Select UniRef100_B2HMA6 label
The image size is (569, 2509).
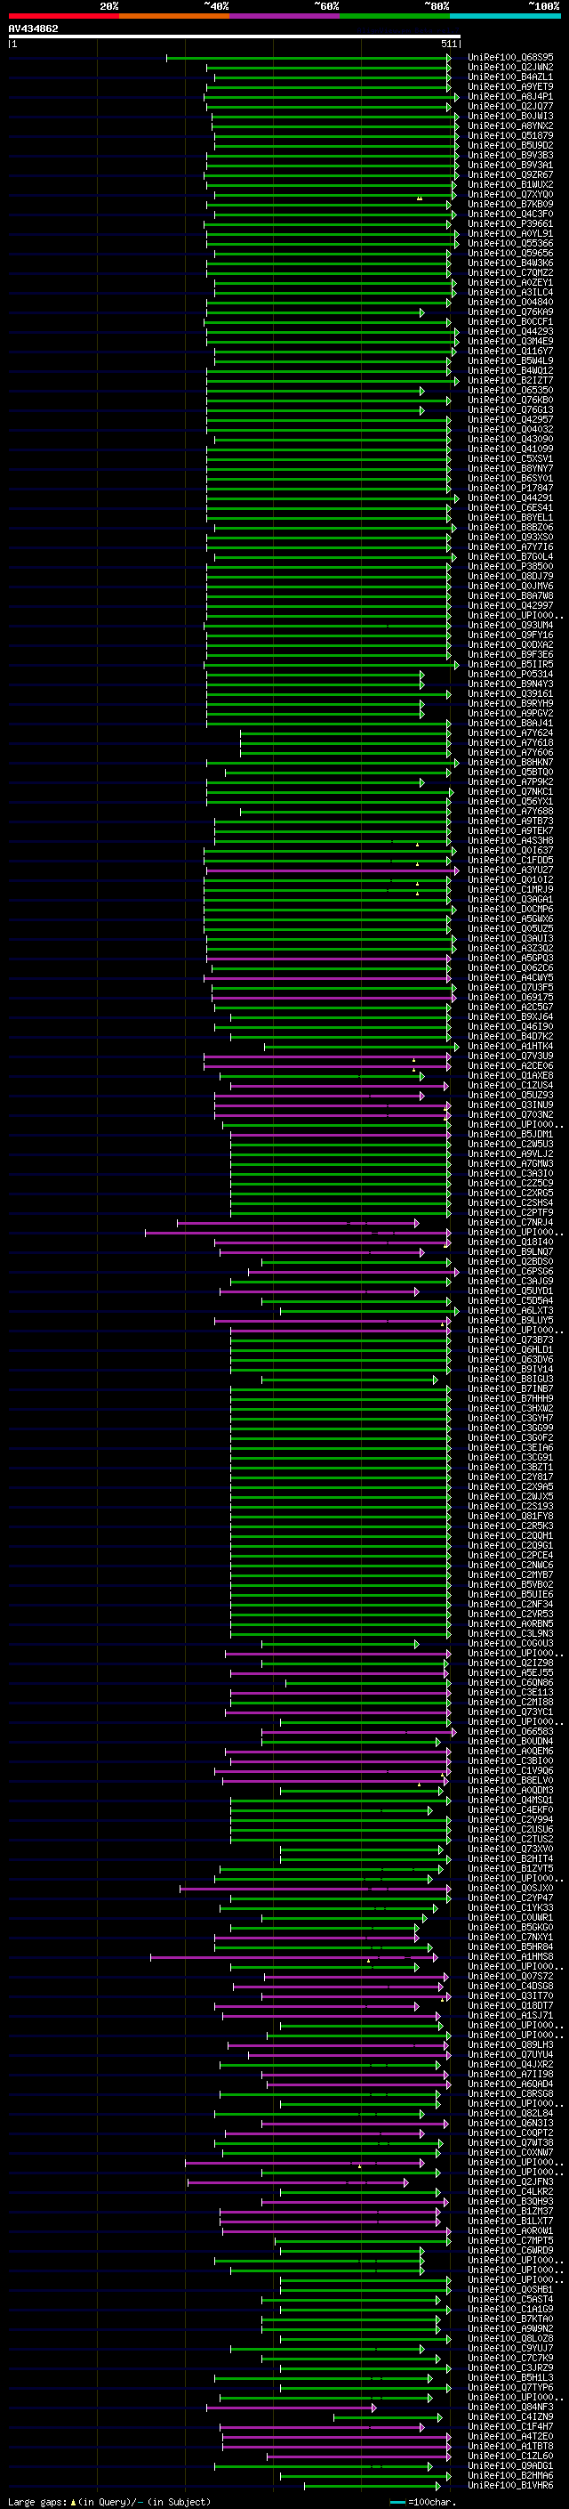pyautogui.click(x=510, y=2475)
